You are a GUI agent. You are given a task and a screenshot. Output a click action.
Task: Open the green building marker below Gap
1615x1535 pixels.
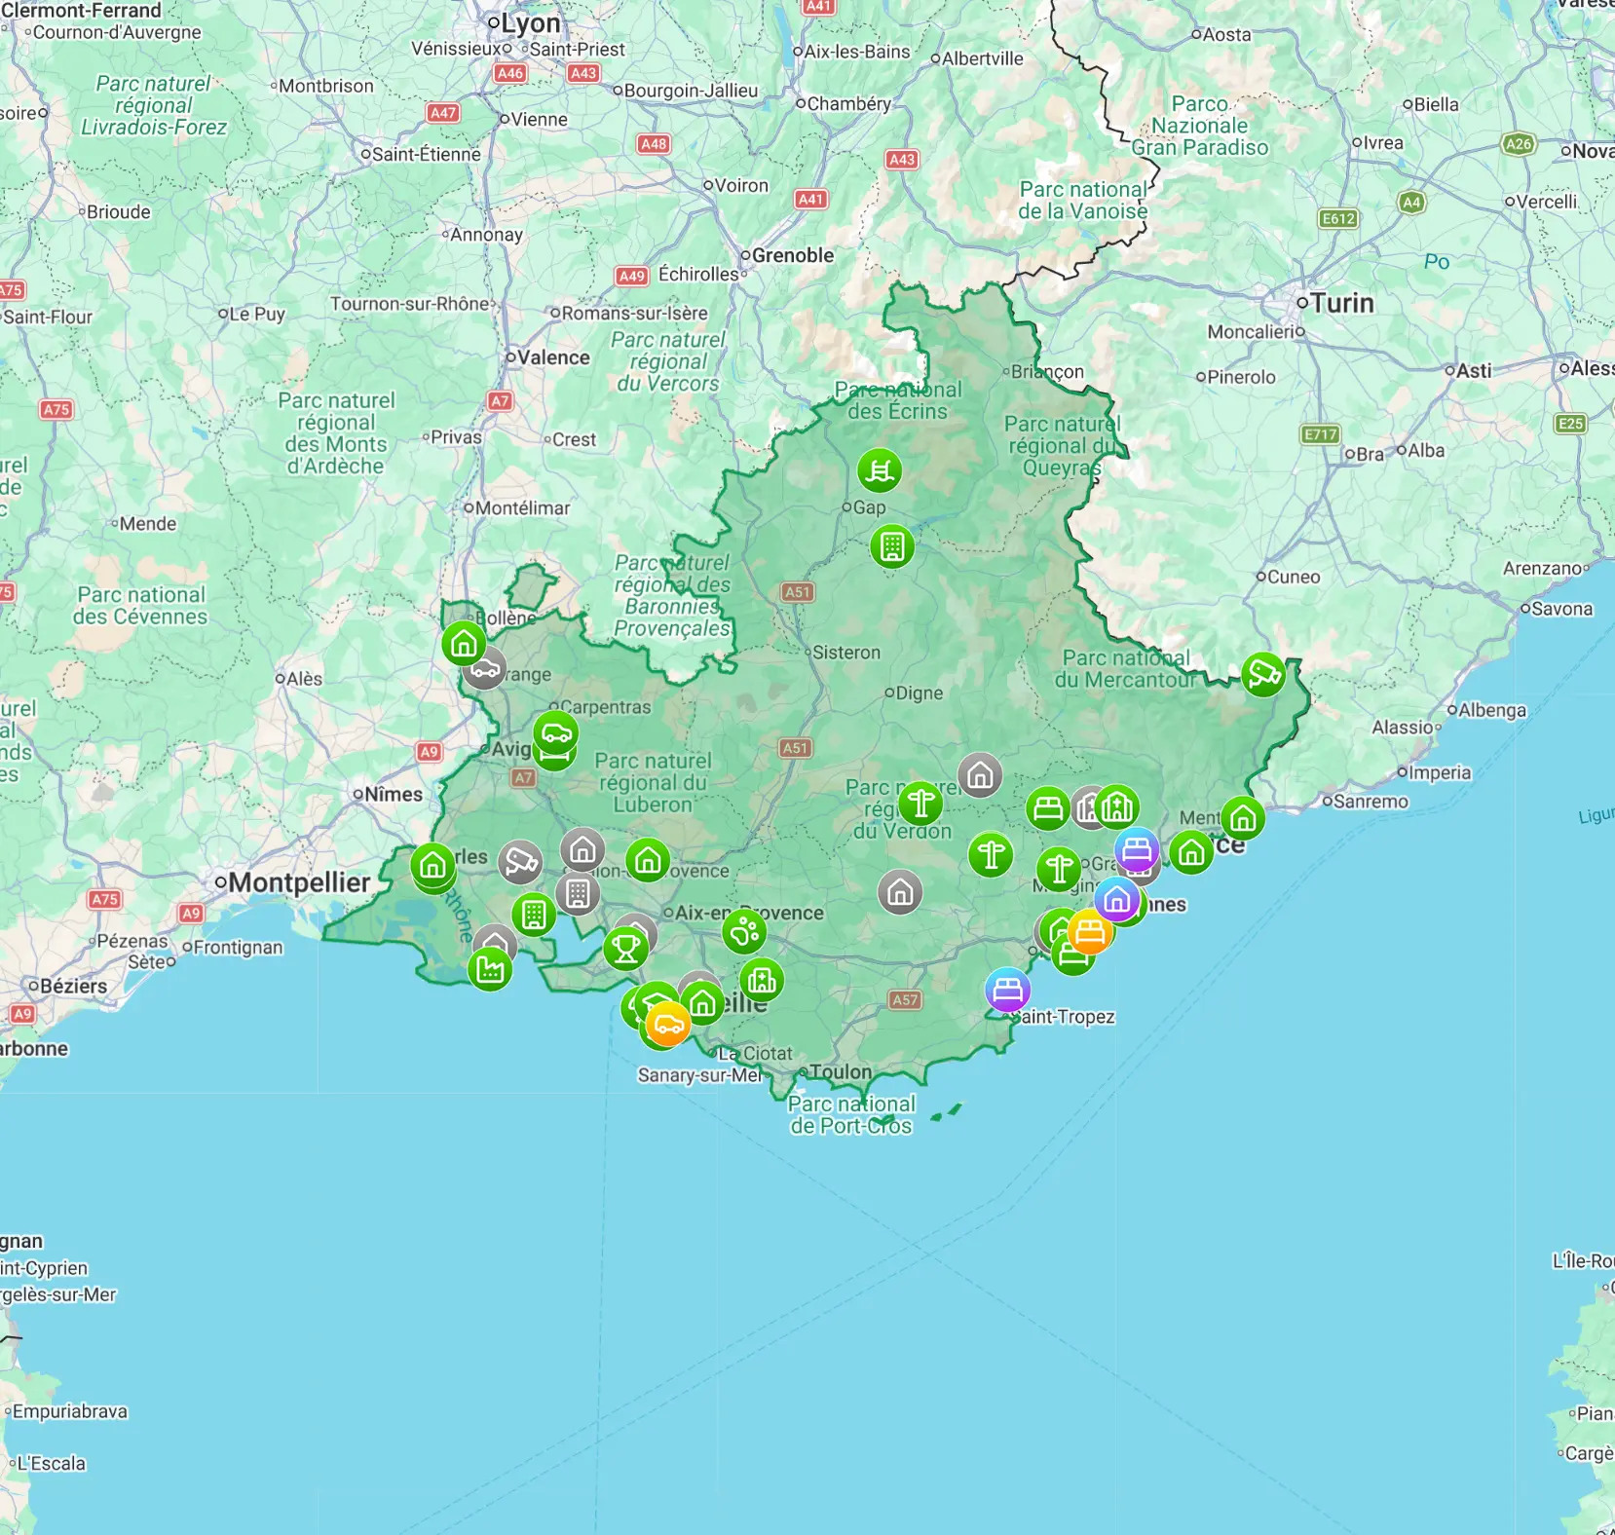coord(892,546)
